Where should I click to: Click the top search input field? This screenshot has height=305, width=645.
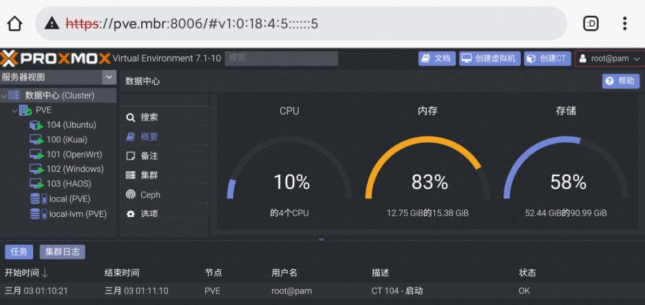pyautogui.click(x=281, y=58)
